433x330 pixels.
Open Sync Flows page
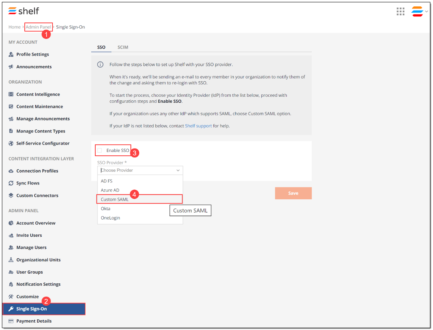(28, 183)
